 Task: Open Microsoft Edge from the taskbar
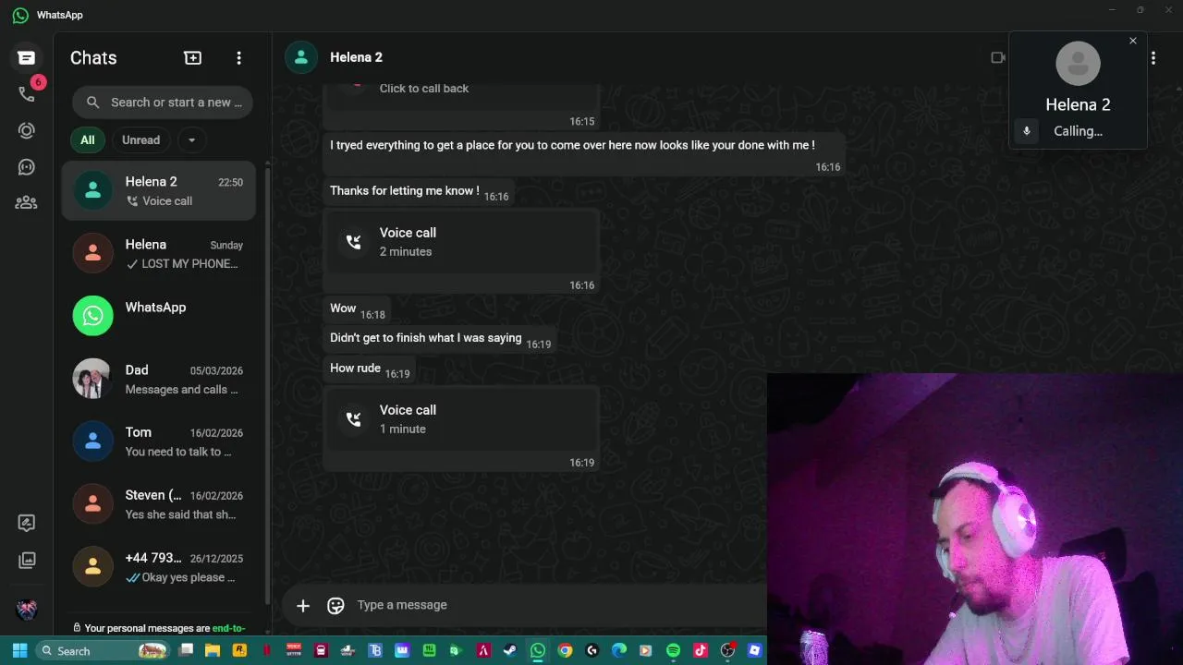pyautogui.click(x=619, y=650)
